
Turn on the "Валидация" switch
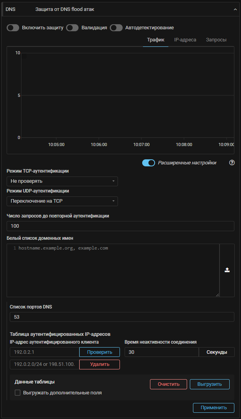pos(72,28)
